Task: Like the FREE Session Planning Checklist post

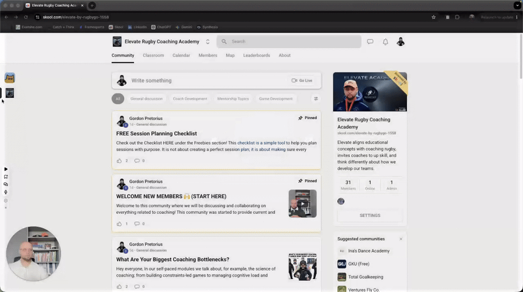Action: 119,161
